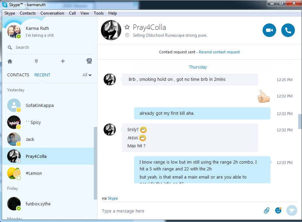Open conversation with ' ' Spicy

pyautogui.click(x=48, y=122)
